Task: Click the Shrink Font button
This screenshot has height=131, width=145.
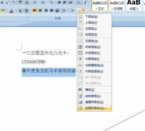Action: [7, 2]
